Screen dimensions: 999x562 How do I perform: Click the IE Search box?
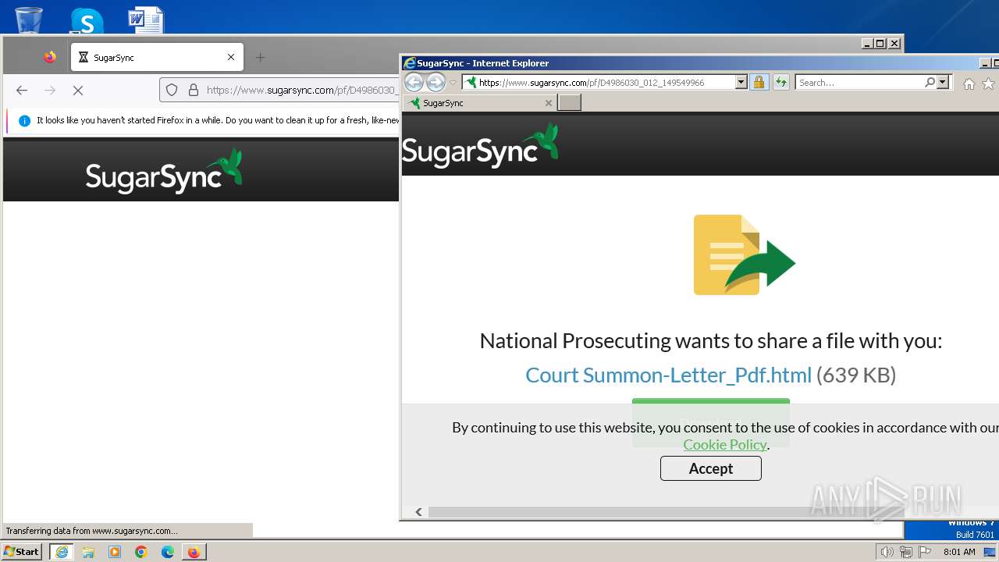(x=860, y=82)
